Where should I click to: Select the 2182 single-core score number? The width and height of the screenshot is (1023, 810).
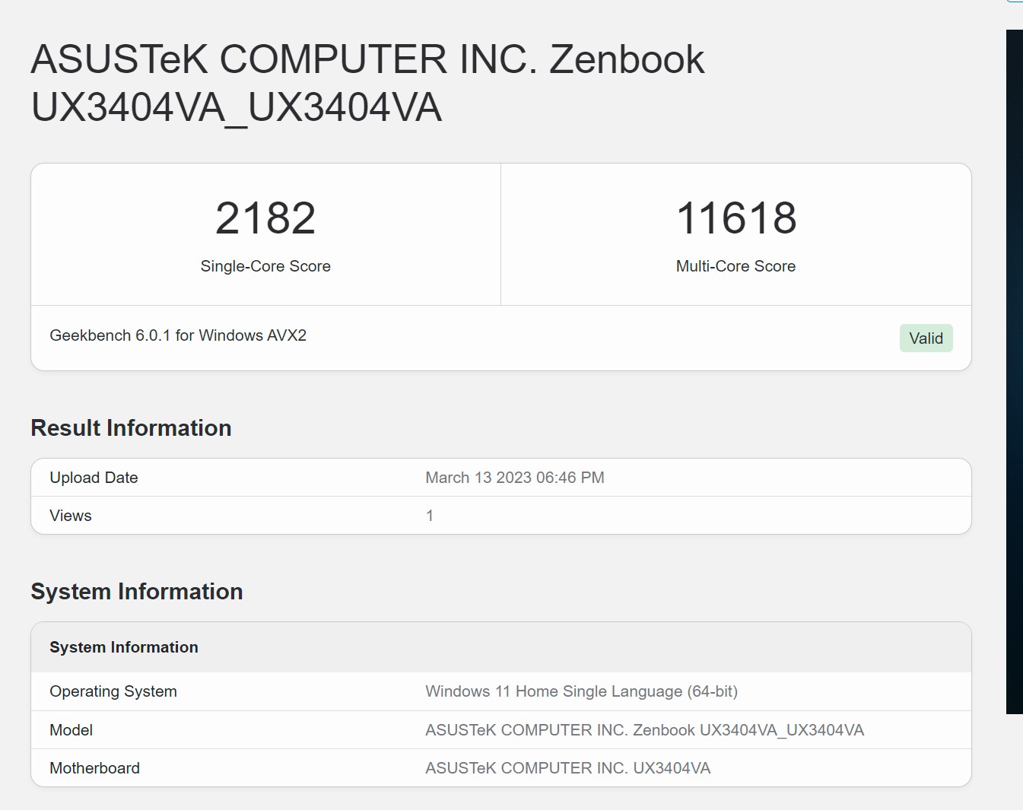[265, 218]
